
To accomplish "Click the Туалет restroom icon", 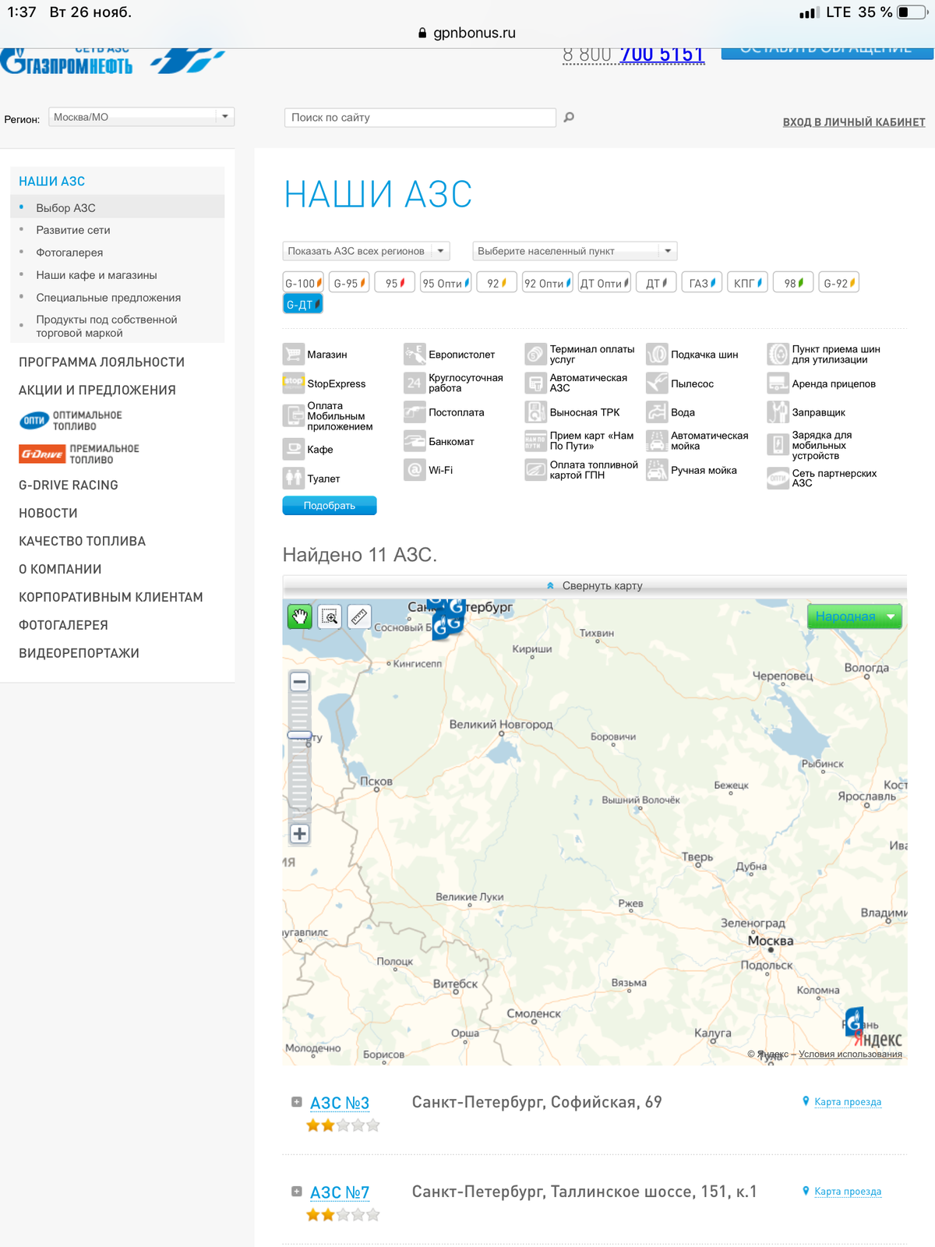I will (x=293, y=478).
